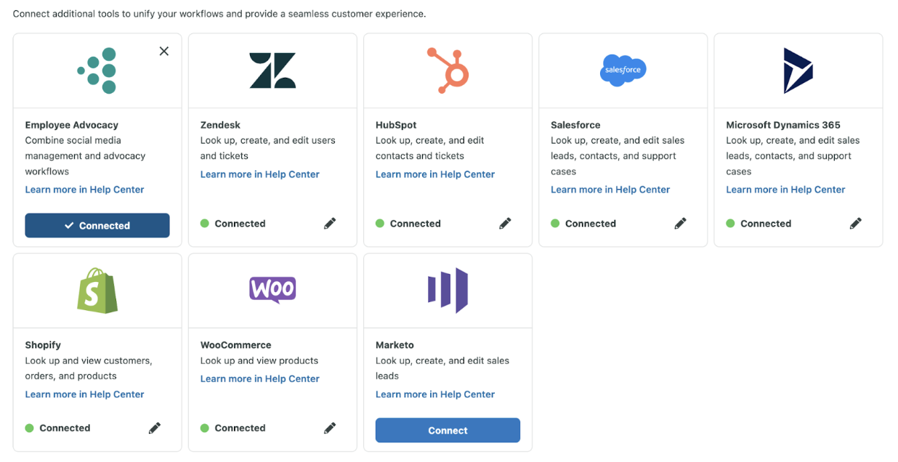Click the HubSpot contacts and tickets description
Image resolution: width=898 pixels, height=462 pixels.
click(430, 148)
